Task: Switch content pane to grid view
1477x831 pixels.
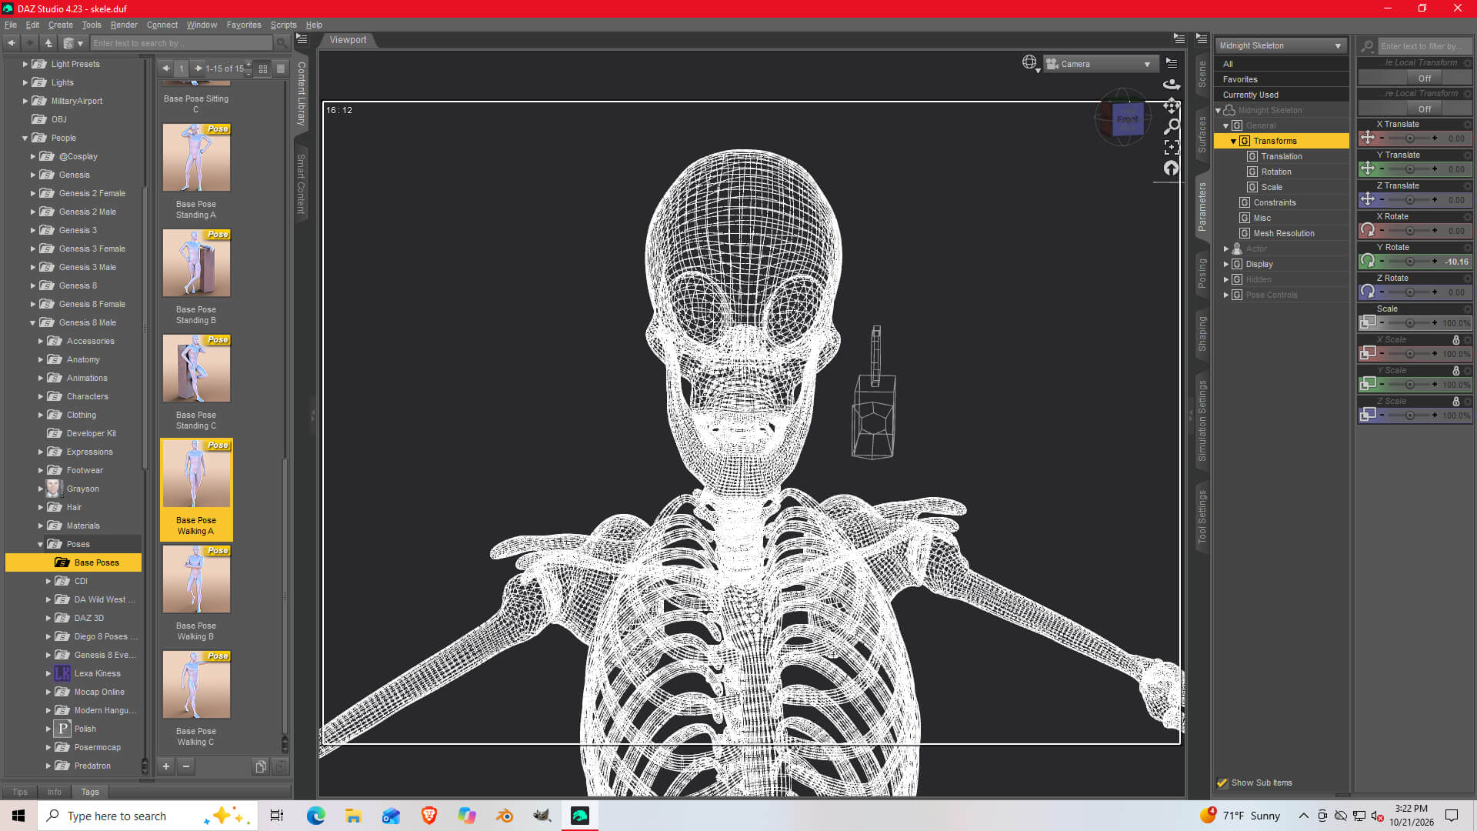Action: pyautogui.click(x=262, y=68)
